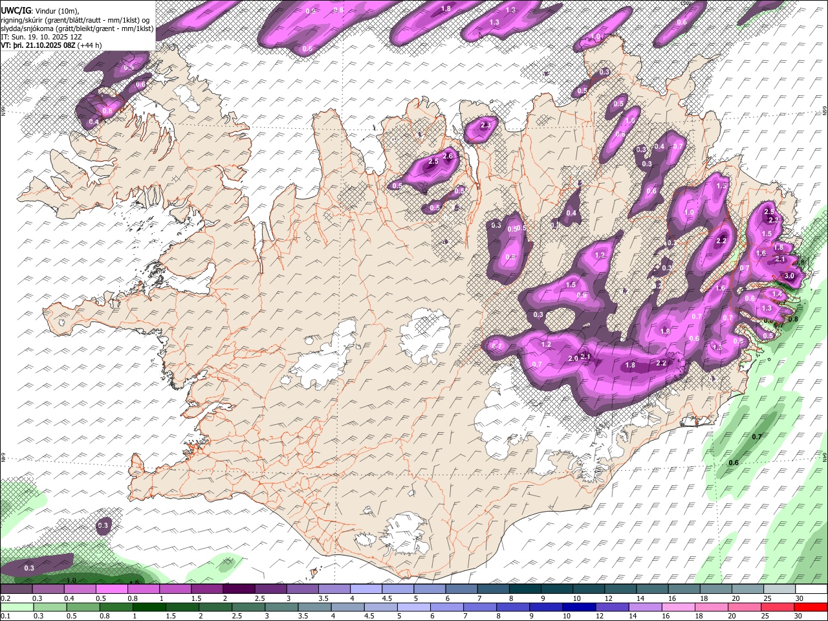Image resolution: width=828 pixels, height=621 pixels.
Task: Click the bright pink snow swatch between 0.5 and 0.8
Action: [x=111, y=589]
